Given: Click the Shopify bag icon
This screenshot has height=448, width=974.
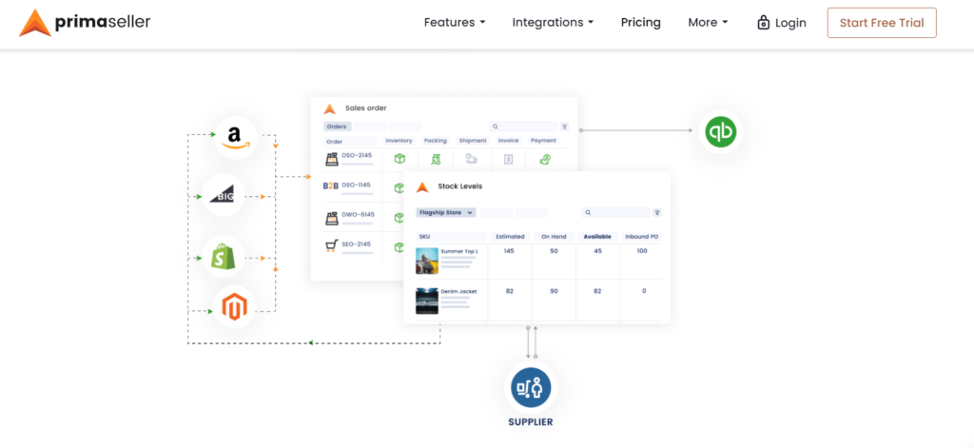Looking at the screenshot, I should click(x=224, y=257).
